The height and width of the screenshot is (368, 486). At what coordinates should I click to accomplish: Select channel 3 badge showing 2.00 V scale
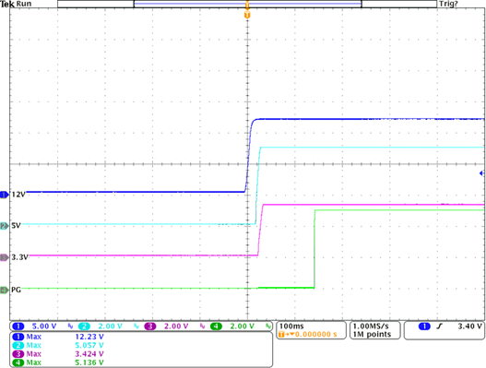[150, 326]
